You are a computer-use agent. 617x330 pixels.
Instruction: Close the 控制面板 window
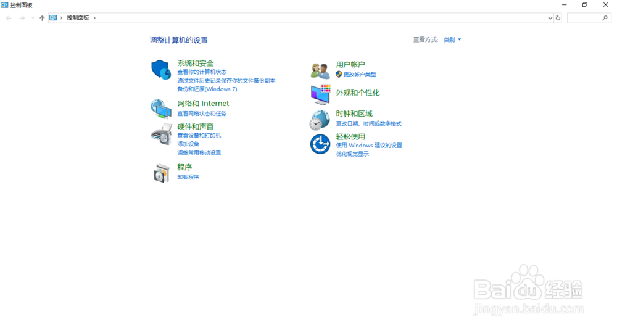click(x=606, y=5)
